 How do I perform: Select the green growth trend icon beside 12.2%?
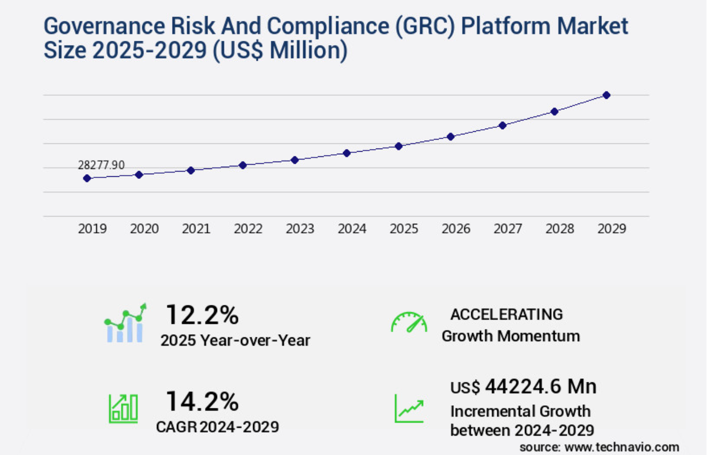(x=124, y=323)
